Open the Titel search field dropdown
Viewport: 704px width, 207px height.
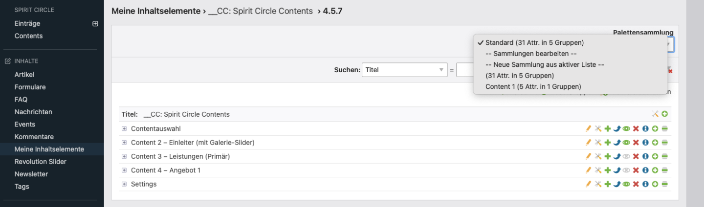point(404,70)
